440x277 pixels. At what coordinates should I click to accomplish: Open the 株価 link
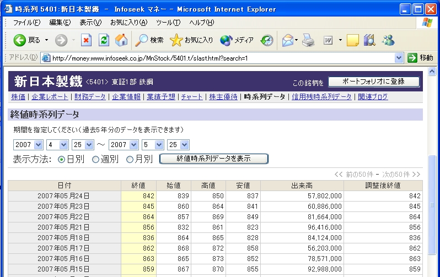[18, 97]
